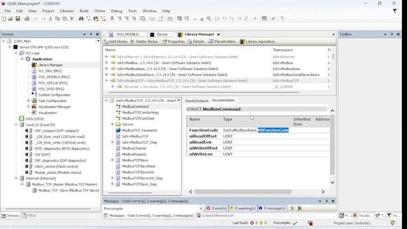Open the Precompile message category dropdown
Screen dimensions: 407x229
[201, 208]
